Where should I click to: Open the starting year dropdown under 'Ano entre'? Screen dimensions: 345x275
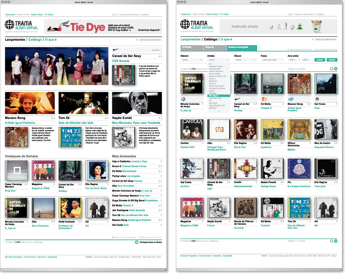(292, 60)
